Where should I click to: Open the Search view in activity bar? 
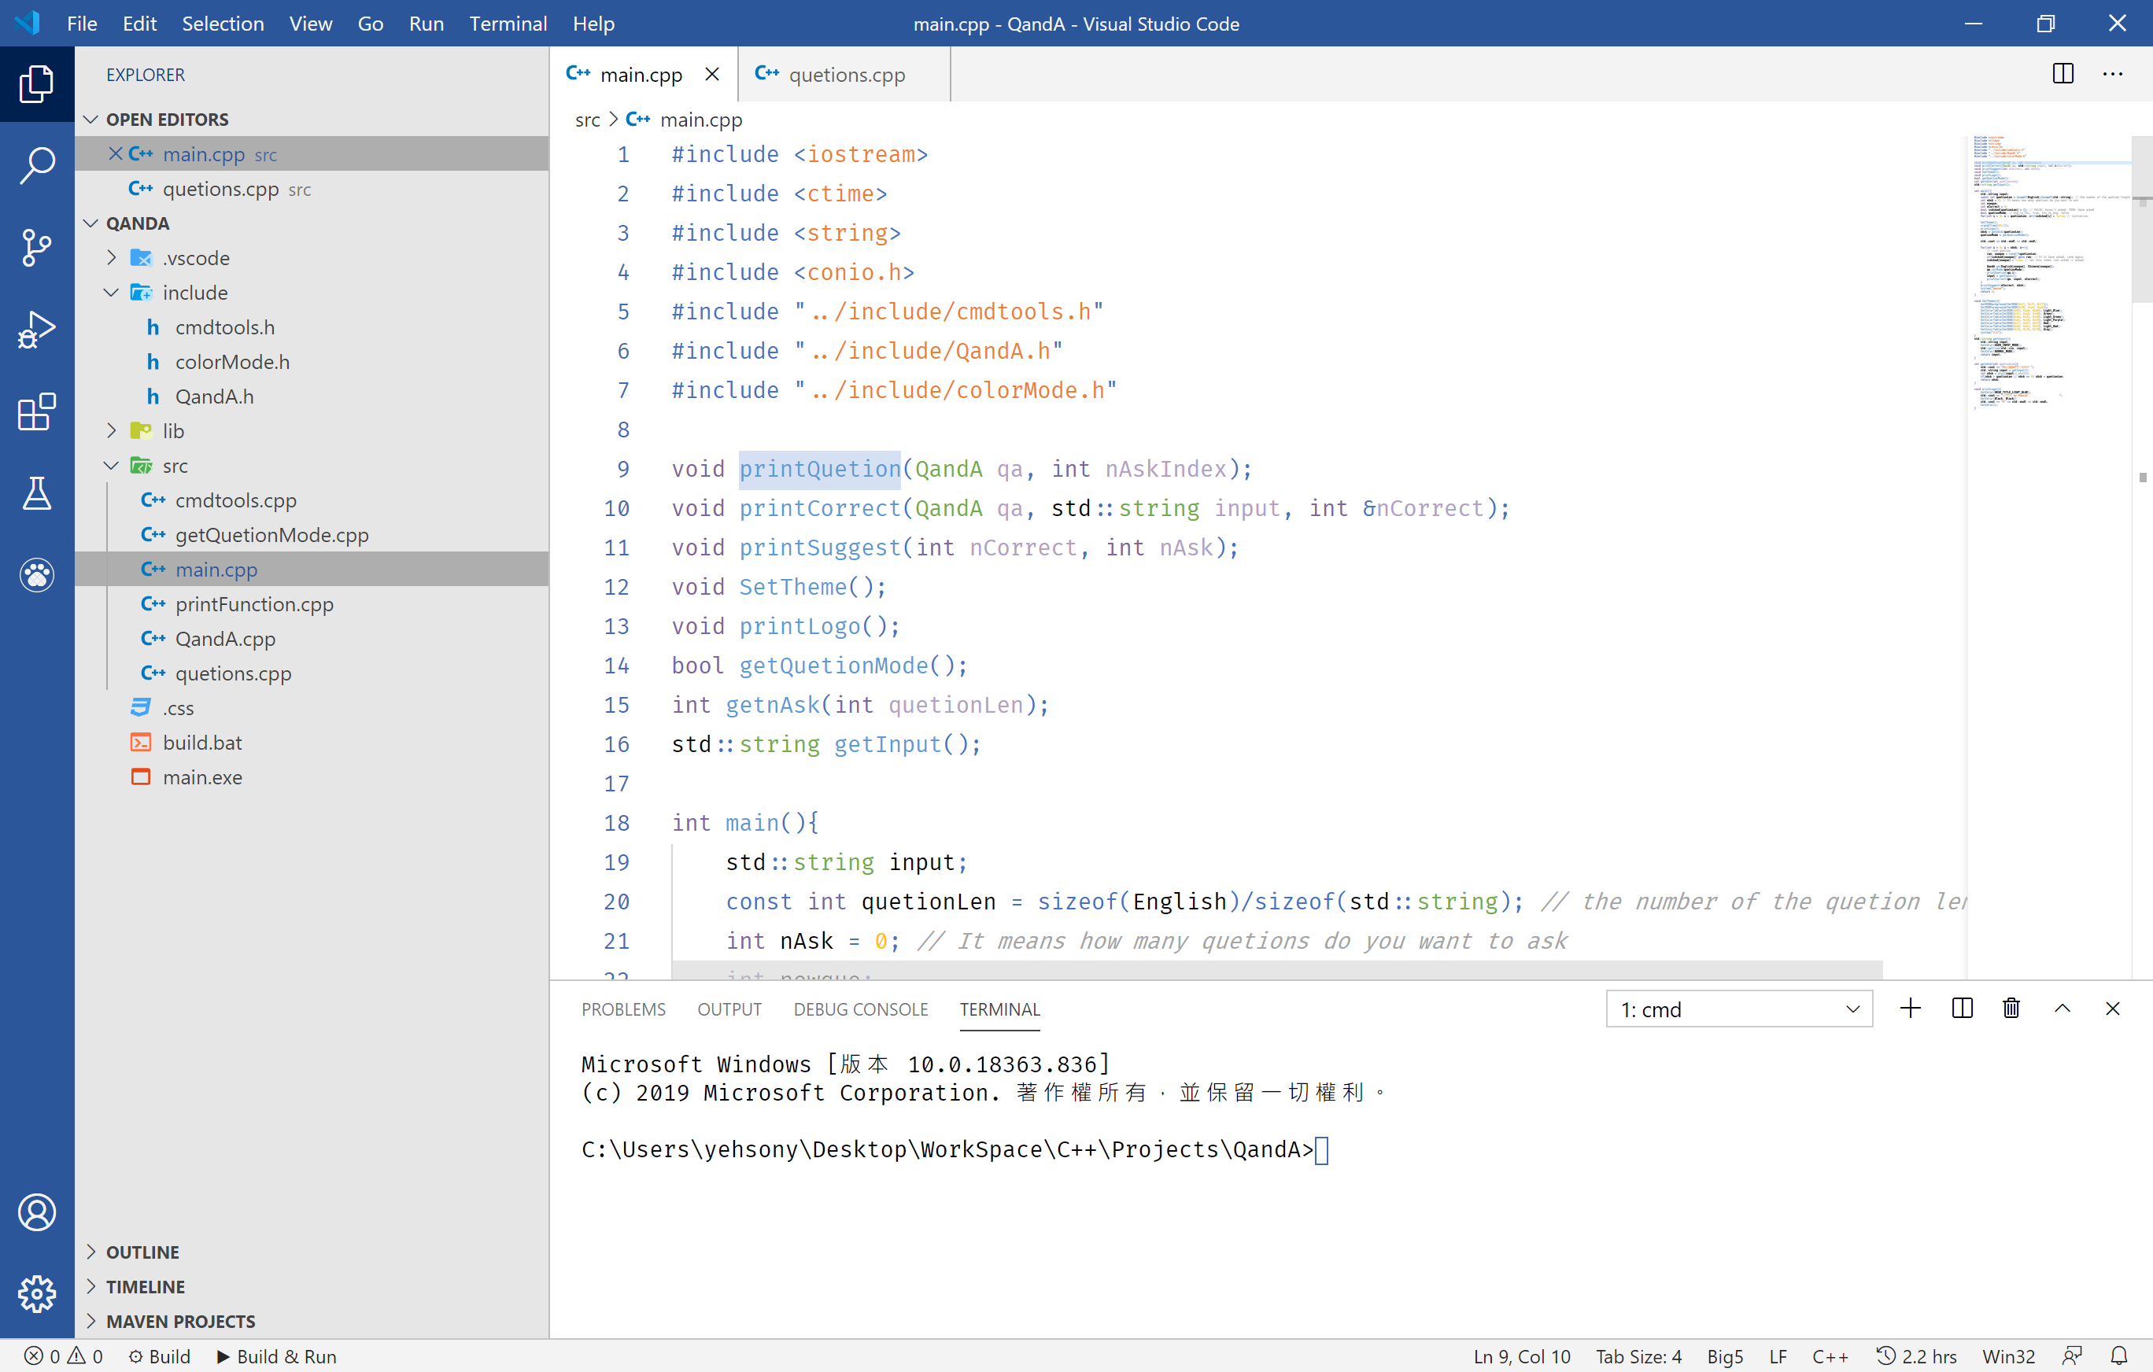[x=37, y=165]
